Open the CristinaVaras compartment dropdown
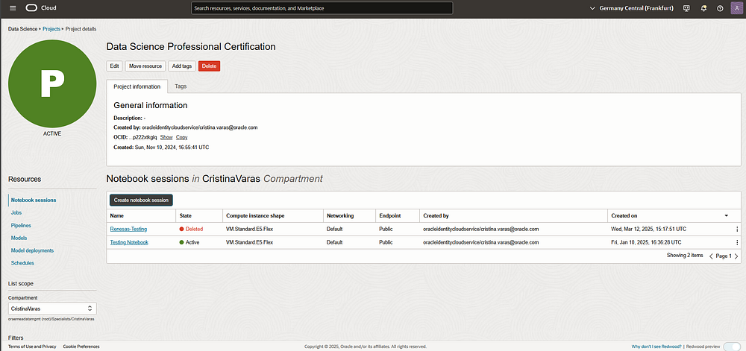Viewport: 746px width, 351px height. click(x=52, y=309)
